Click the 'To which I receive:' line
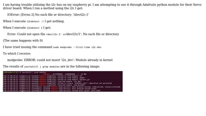 [17, 53]
